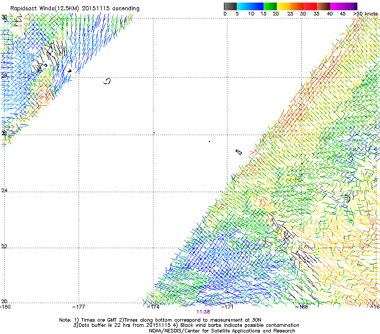Click the -171 longitude axis label

pos(227,307)
